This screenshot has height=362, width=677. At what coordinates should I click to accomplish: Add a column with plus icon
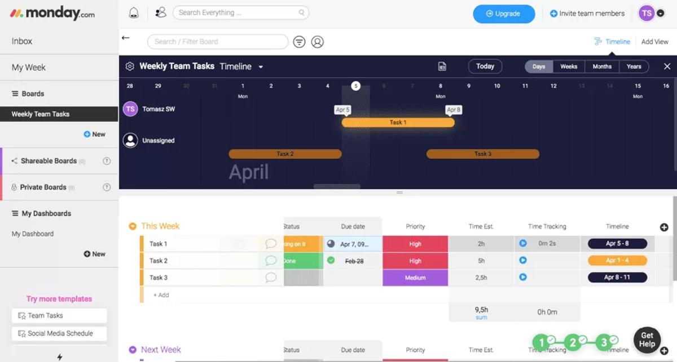(664, 227)
